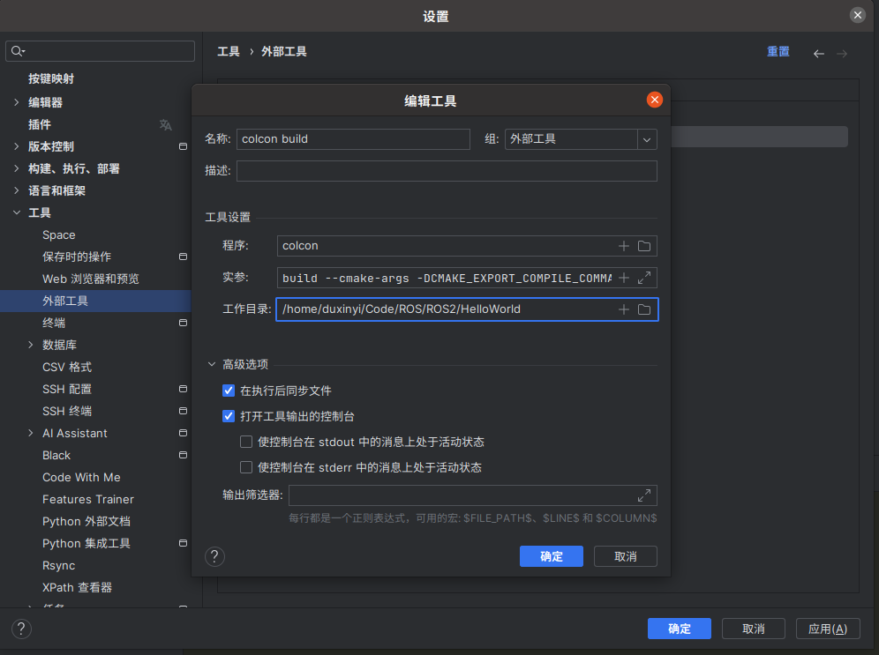The height and width of the screenshot is (655, 879).
Task: Collapse the 工具 settings node
Action: 16,212
